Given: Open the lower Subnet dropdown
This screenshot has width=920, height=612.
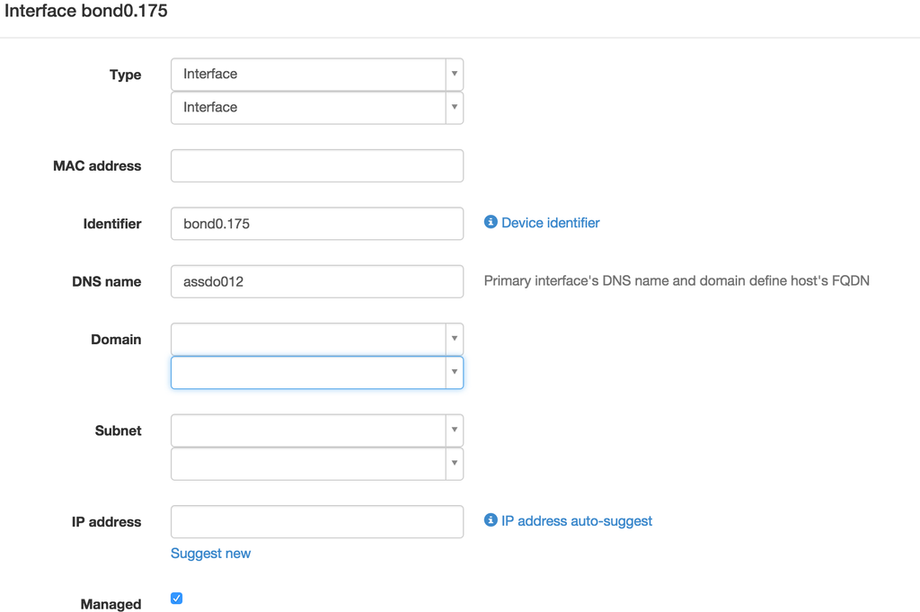Looking at the screenshot, I should pos(317,464).
